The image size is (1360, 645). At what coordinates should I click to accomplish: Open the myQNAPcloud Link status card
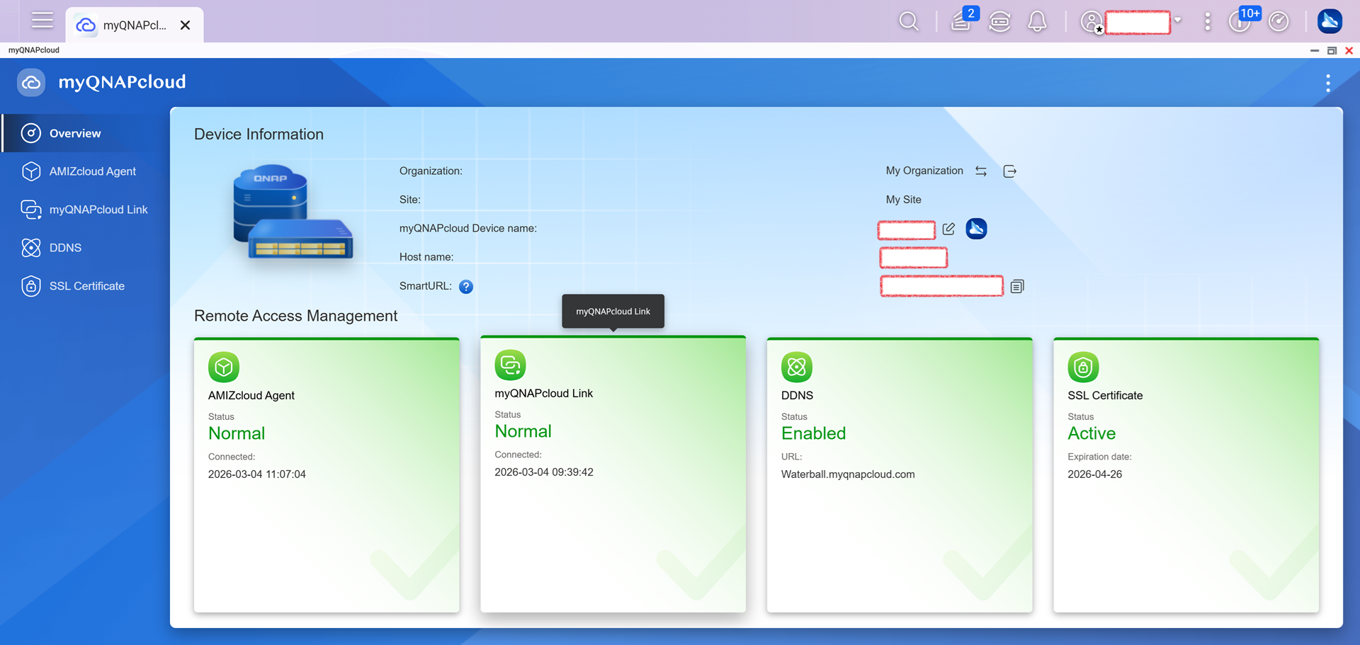click(613, 474)
